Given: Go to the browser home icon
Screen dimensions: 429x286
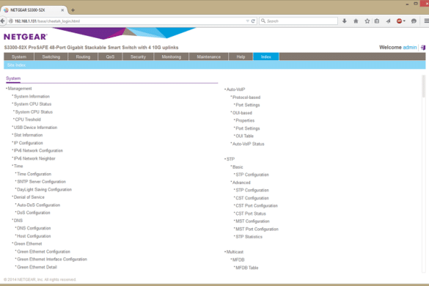Looking at the screenshot, I should click(356, 21).
